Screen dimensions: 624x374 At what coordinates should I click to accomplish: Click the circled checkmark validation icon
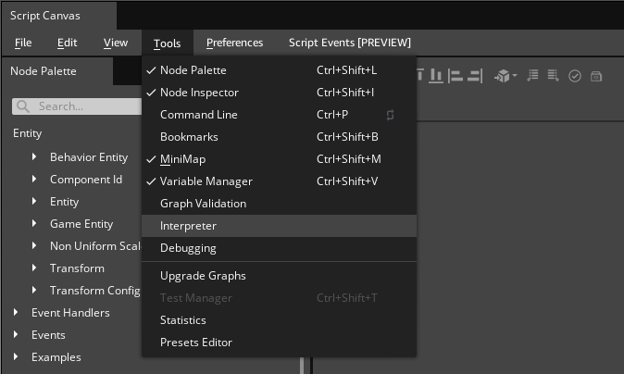[574, 76]
